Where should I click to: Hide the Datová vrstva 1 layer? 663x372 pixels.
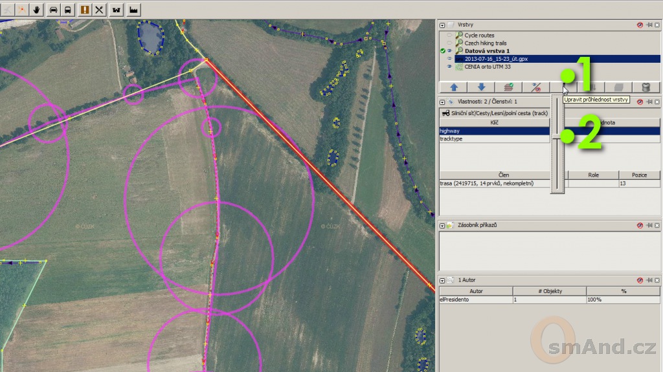449,50
